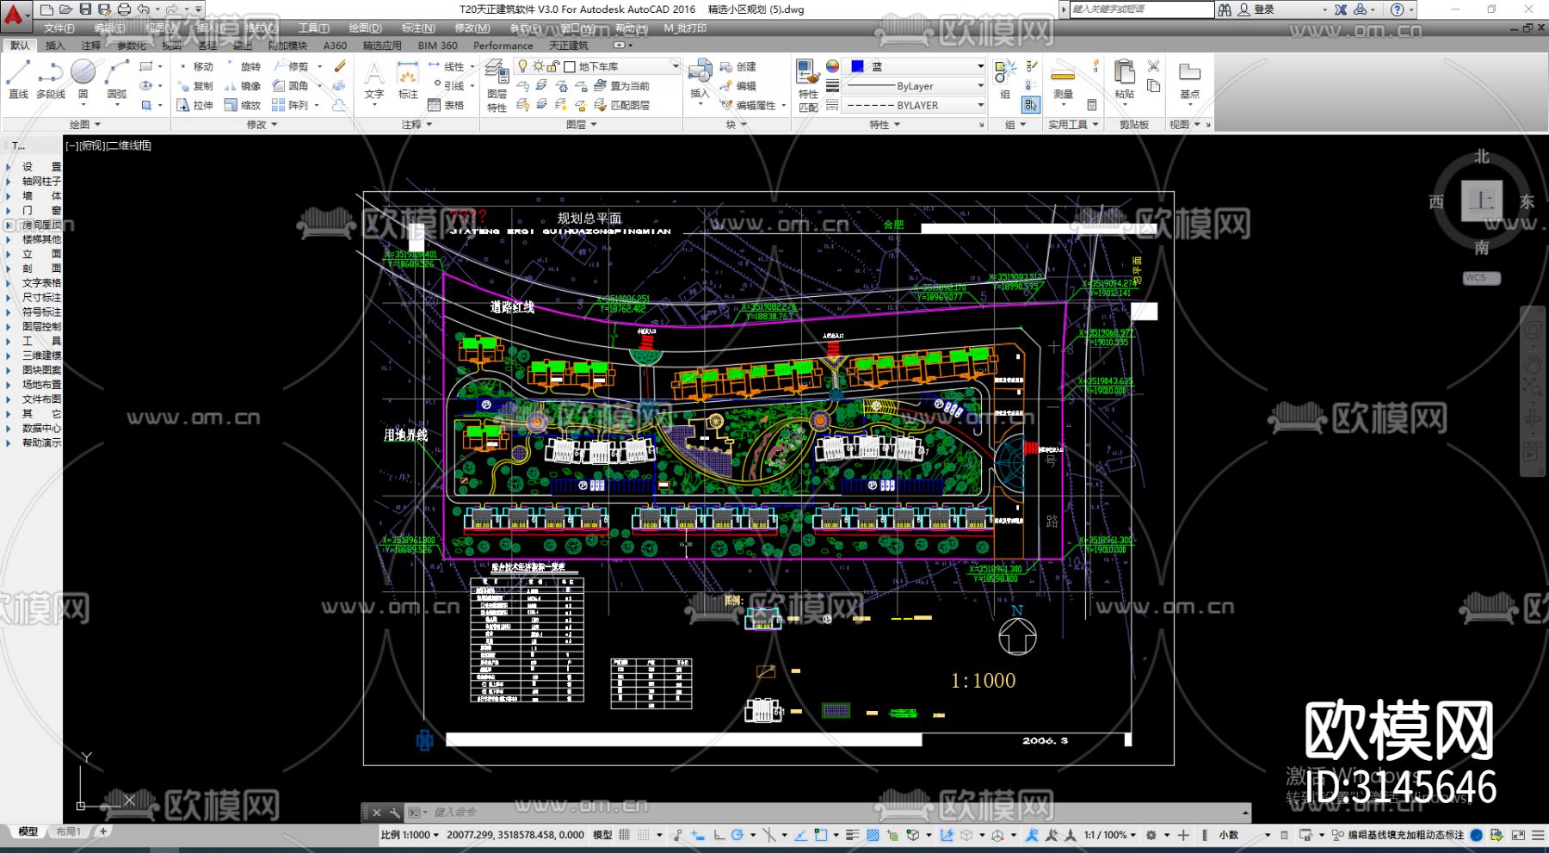Switch to the 插入 ribbon tab
The width and height of the screenshot is (1549, 853).
(55, 46)
